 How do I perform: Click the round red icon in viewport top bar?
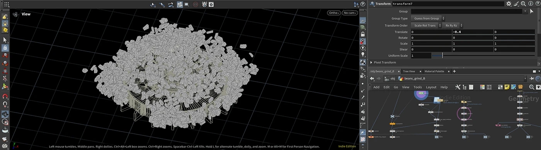tap(195, 5)
